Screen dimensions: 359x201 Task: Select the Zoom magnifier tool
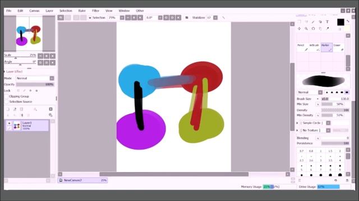306,28
